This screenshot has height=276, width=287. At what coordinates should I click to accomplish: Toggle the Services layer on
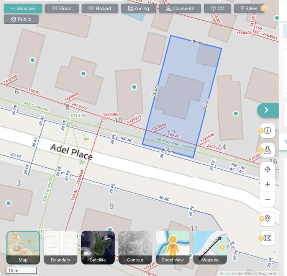point(23,8)
